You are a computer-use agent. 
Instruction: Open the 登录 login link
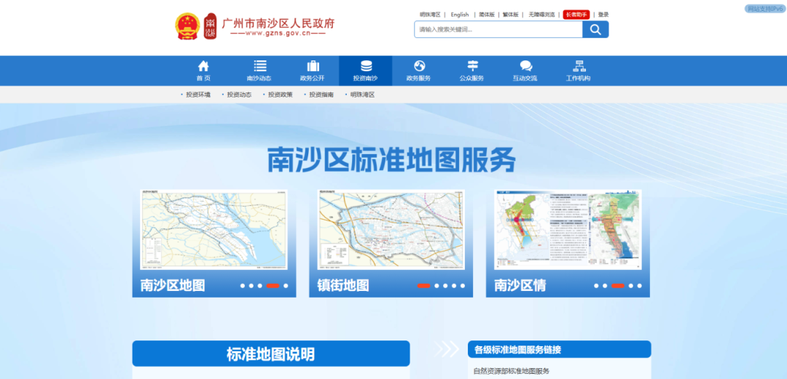(603, 15)
